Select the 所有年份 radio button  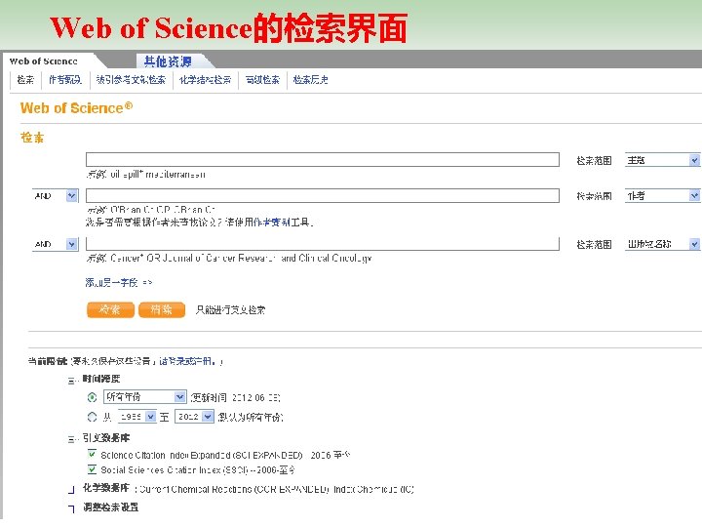point(92,397)
